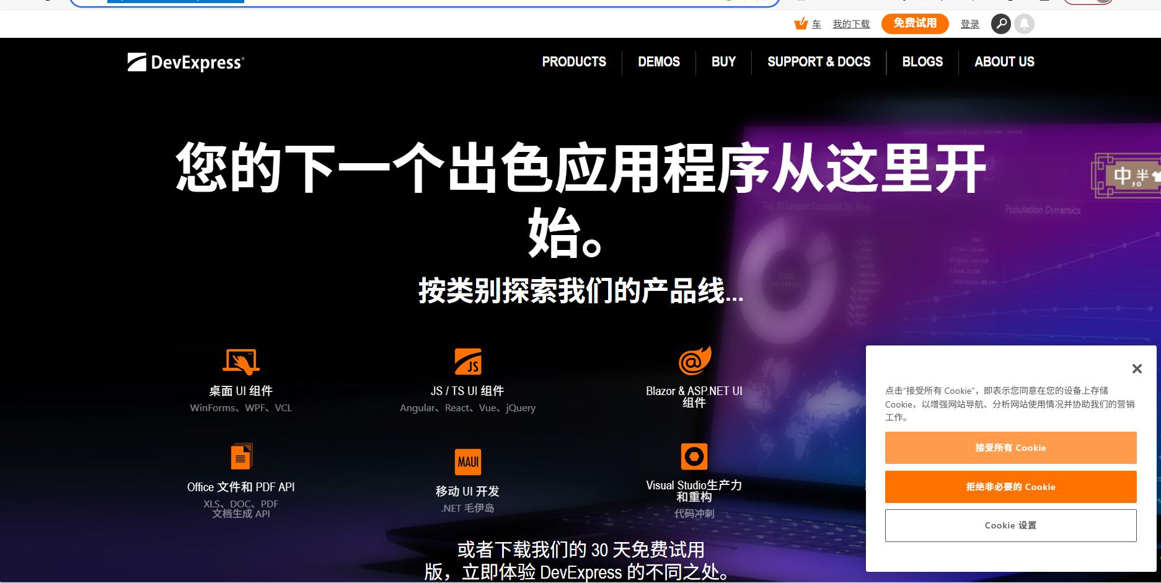Select the MAUI 移动 UI 开发 icon
Image resolution: width=1161 pixels, height=583 pixels.
coord(468,461)
